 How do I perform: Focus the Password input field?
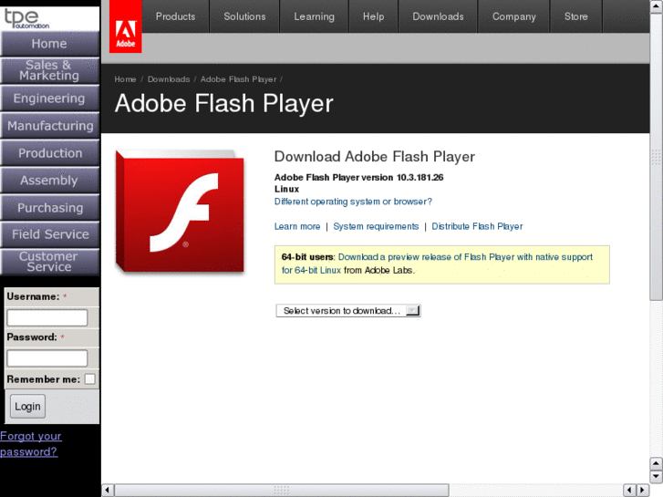[47, 358]
